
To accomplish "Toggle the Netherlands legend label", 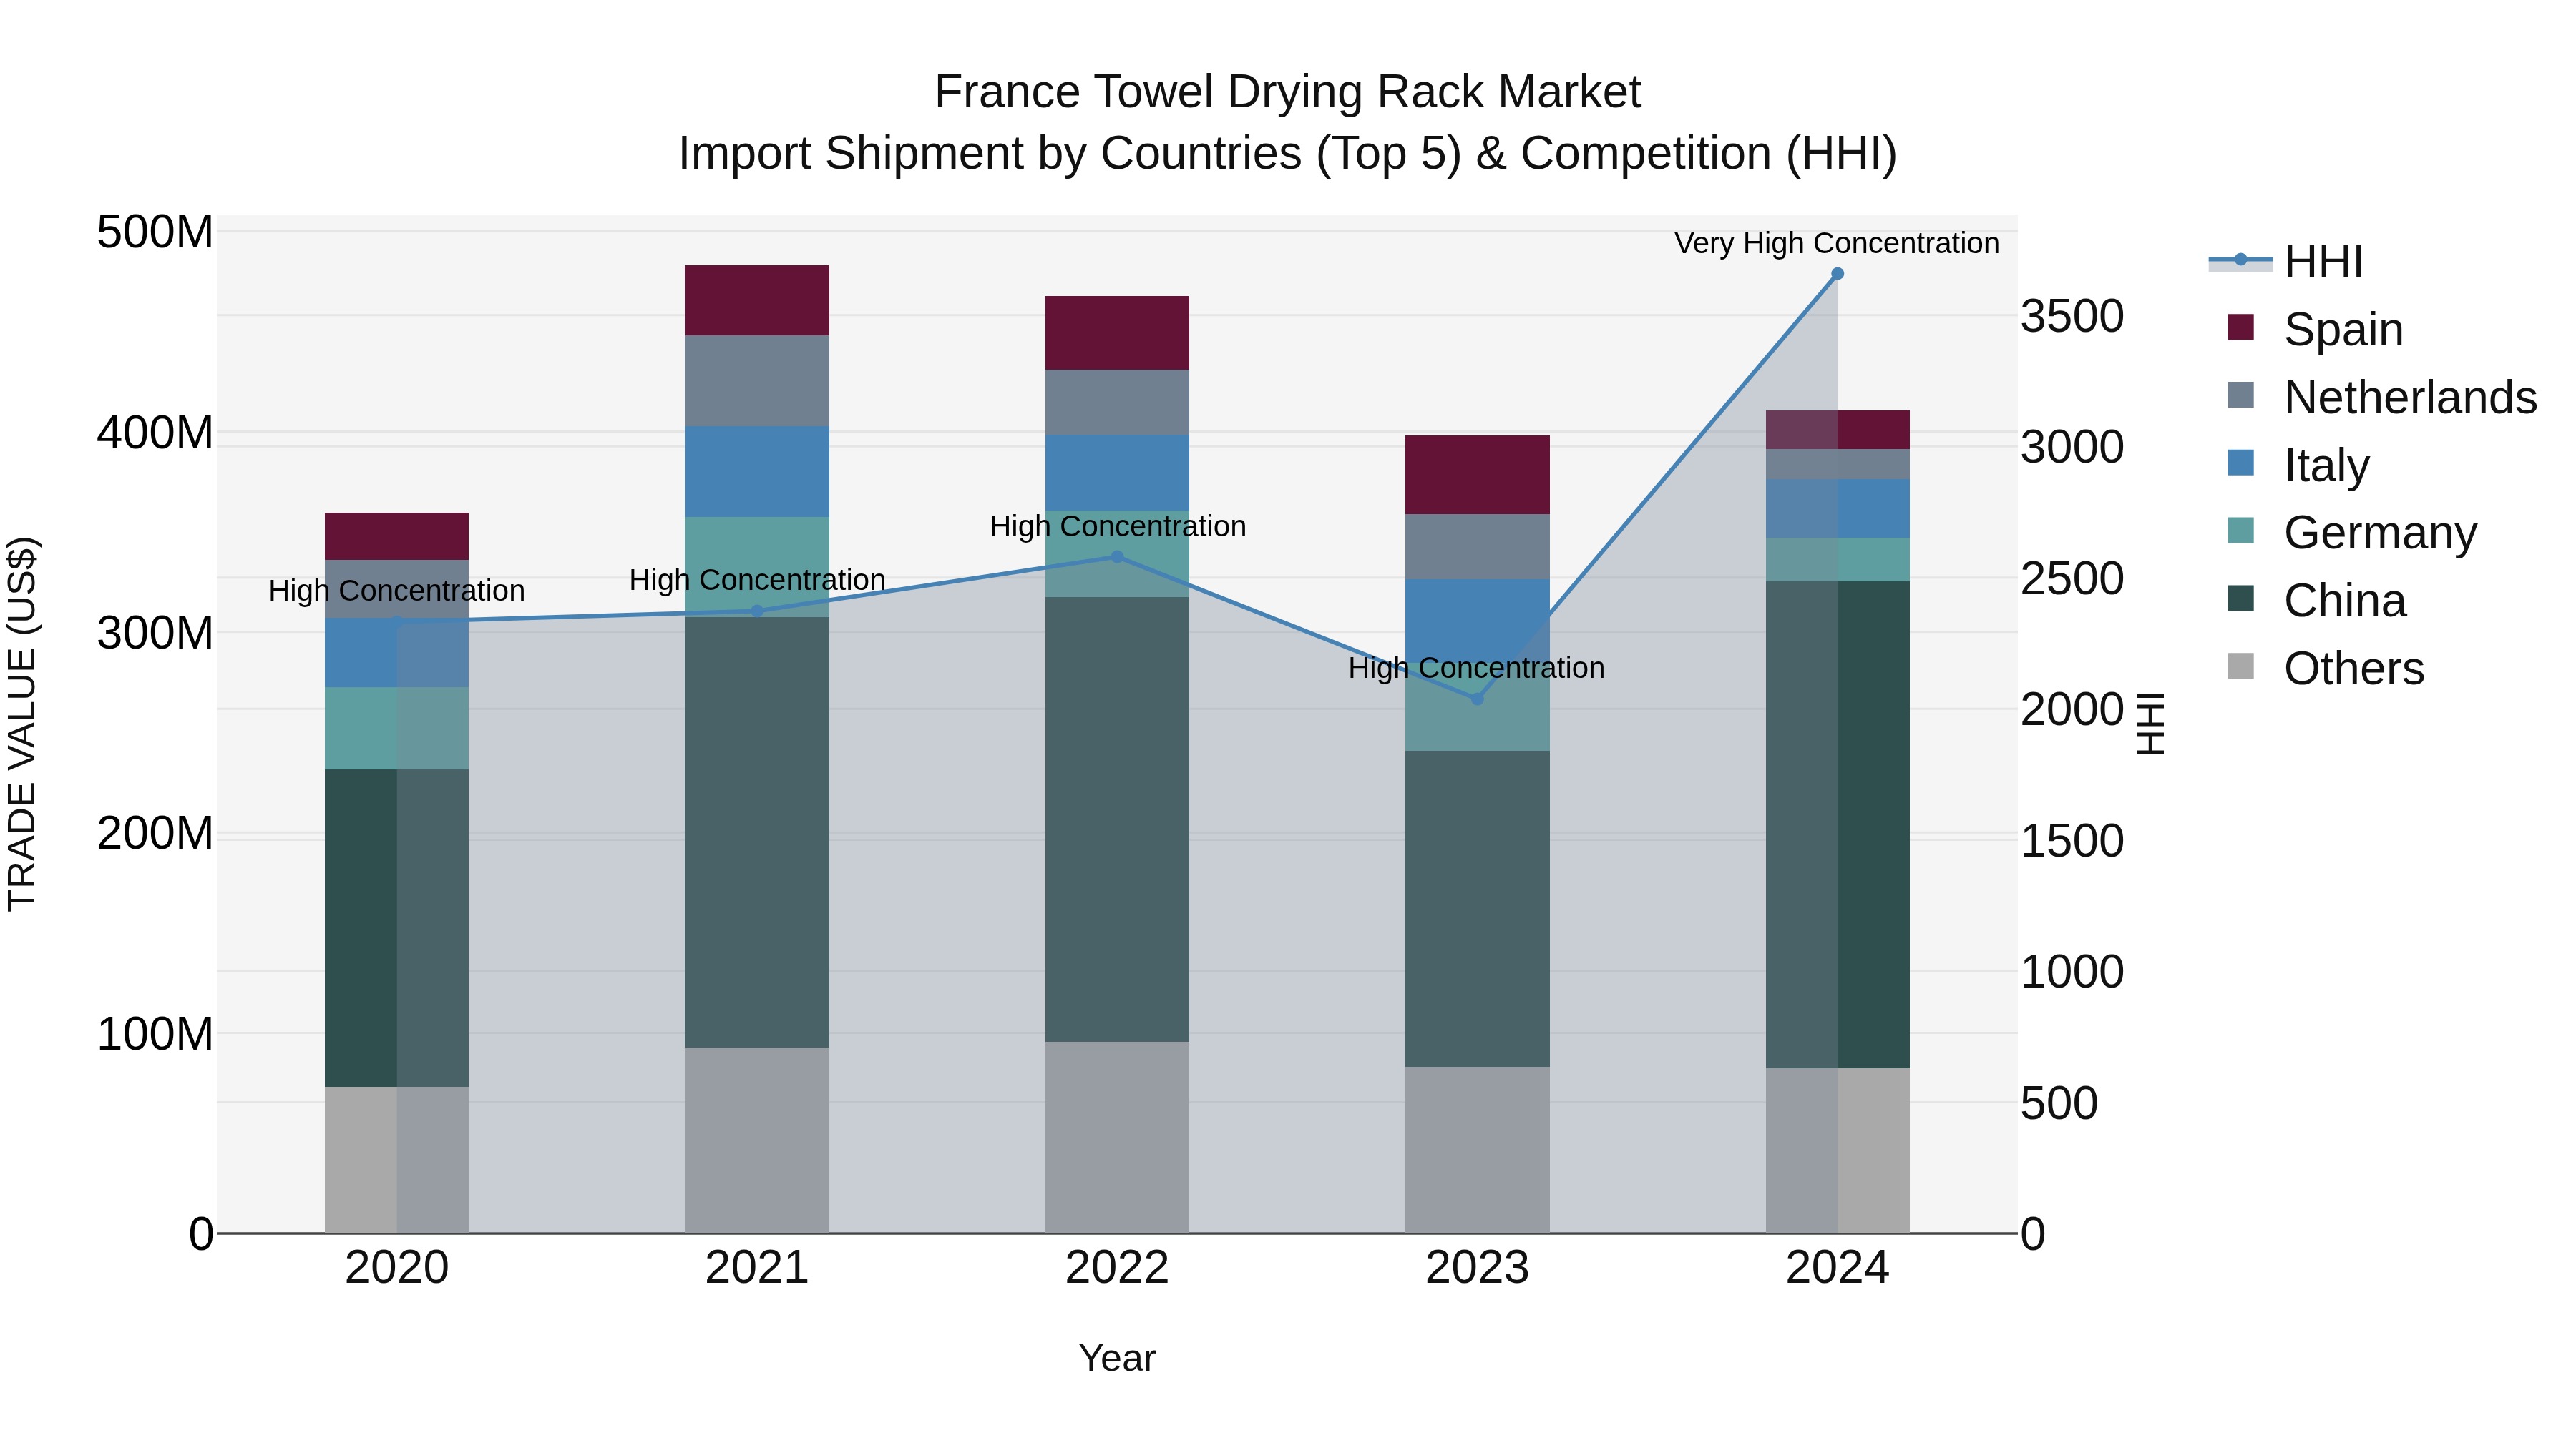I will click(x=2411, y=397).
